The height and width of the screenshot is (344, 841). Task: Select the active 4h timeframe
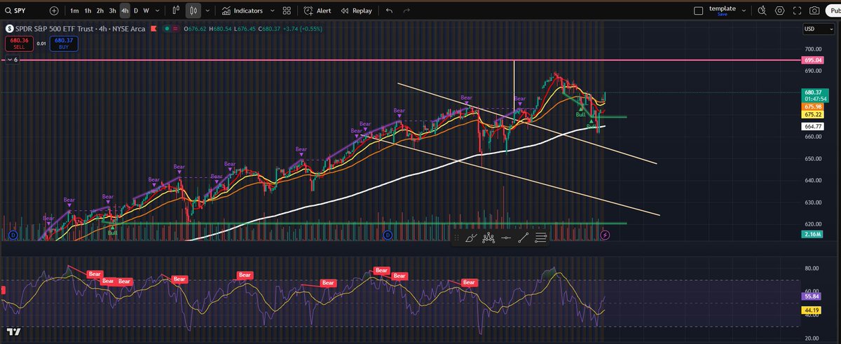point(124,11)
